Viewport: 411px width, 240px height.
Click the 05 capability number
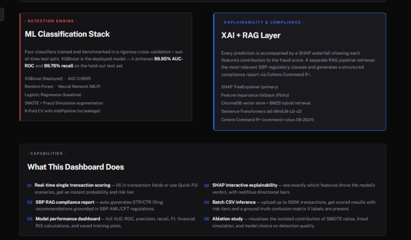pyautogui.click(x=30, y=219)
